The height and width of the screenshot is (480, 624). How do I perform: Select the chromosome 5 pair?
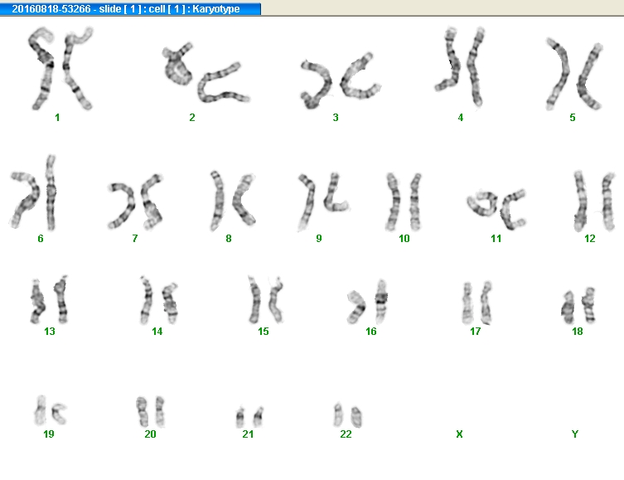[574, 74]
